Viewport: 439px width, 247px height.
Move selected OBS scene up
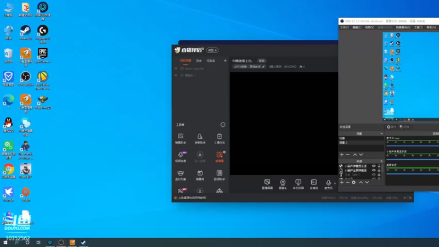tap(355, 155)
